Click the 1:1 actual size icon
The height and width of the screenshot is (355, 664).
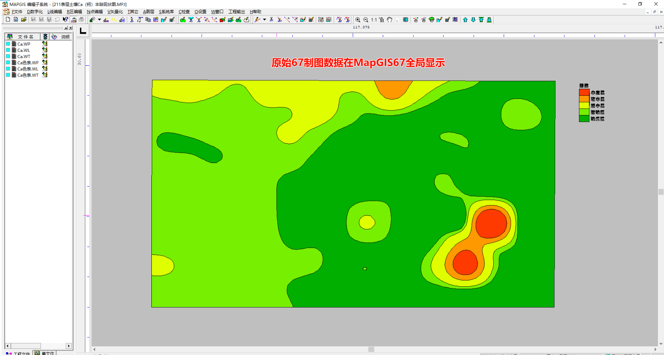pyautogui.click(x=374, y=20)
